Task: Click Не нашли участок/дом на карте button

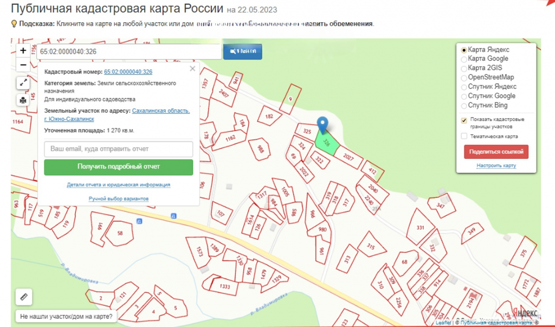Action: click(66, 316)
